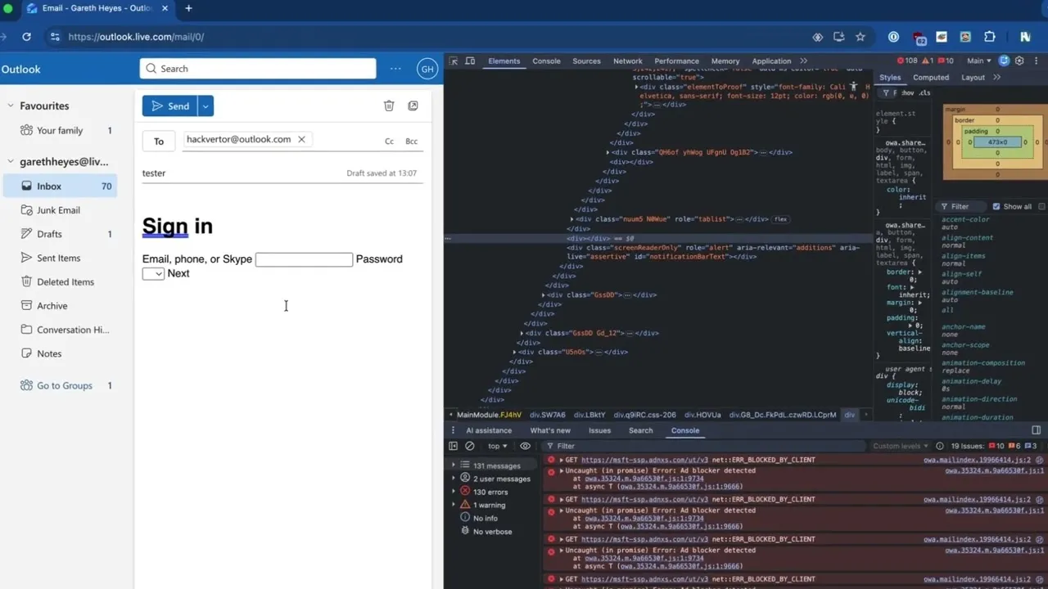This screenshot has width=1048, height=589.
Task: Switch to the Network tab
Action: (x=628, y=61)
